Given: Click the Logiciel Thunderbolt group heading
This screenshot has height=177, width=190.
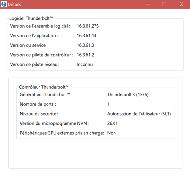Looking at the screenshot, I should pos(31,18).
